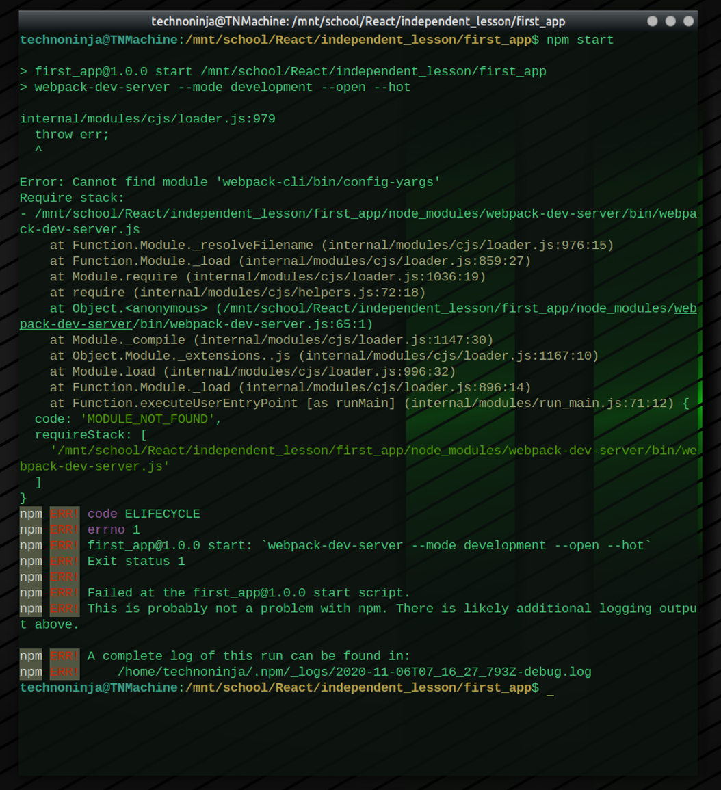The height and width of the screenshot is (790, 721).
Task: Click the 'at Module._compile' stack line
Action: 271,340
